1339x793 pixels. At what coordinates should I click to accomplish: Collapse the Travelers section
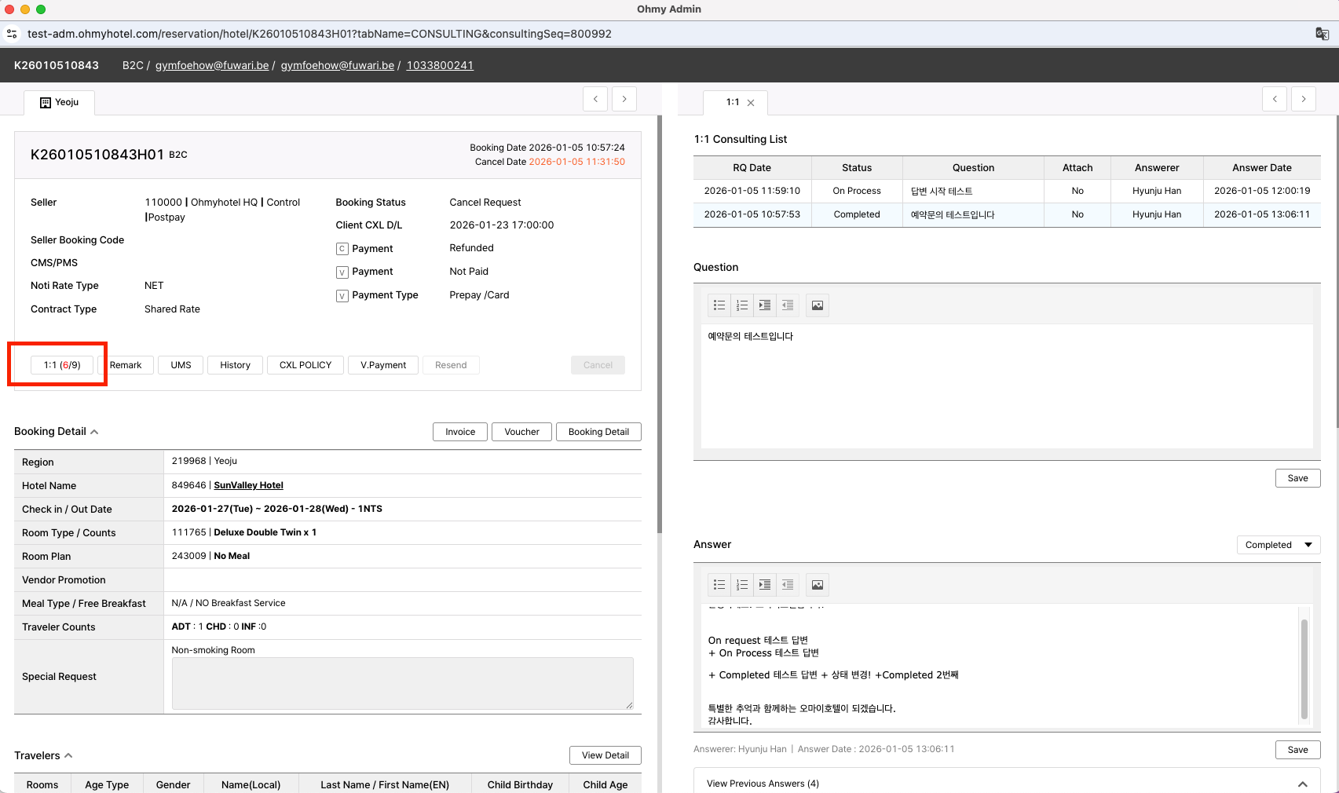pyautogui.click(x=68, y=755)
